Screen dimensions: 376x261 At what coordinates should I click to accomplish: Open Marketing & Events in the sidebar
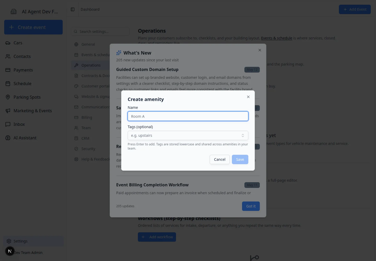point(33,111)
